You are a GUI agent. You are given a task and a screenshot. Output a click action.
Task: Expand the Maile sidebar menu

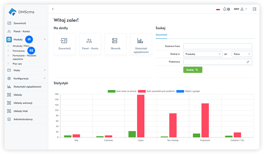pyautogui.click(x=26, y=70)
